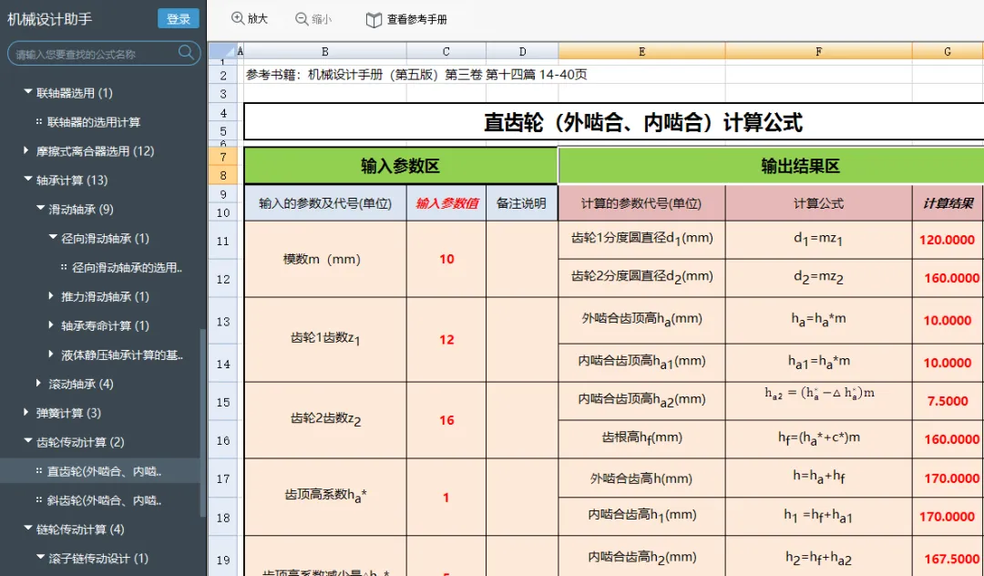Expand the 摩擦式离合器选用 (12) category
Viewport: 984px width, 576px height.
[26, 150]
